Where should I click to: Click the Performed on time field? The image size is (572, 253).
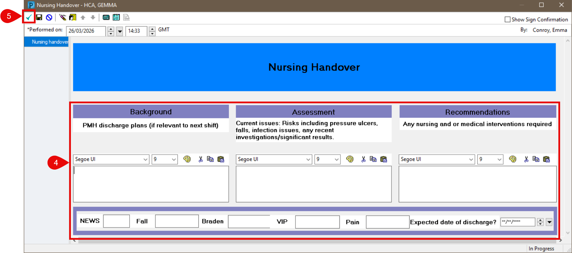click(137, 31)
